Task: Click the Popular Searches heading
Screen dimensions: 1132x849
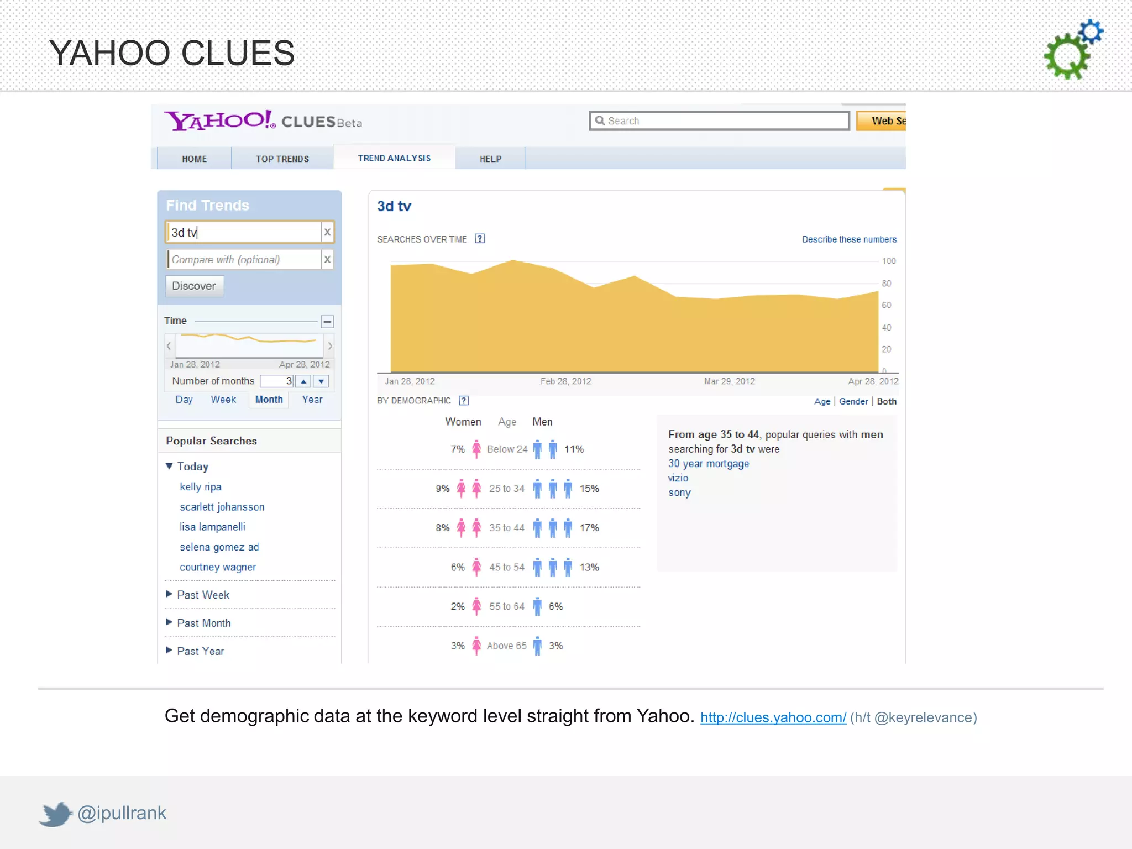Action: pyautogui.click(x=211, y=441)
